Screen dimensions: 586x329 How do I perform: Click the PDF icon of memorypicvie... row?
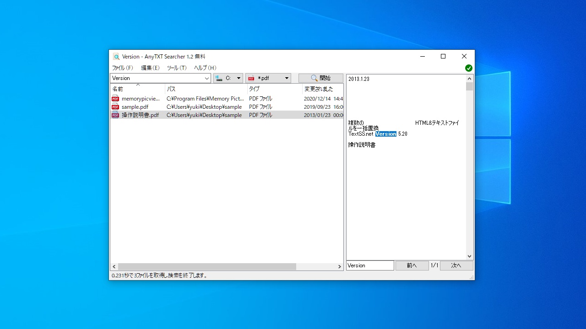pyautogui.click(x=115, y=99)
